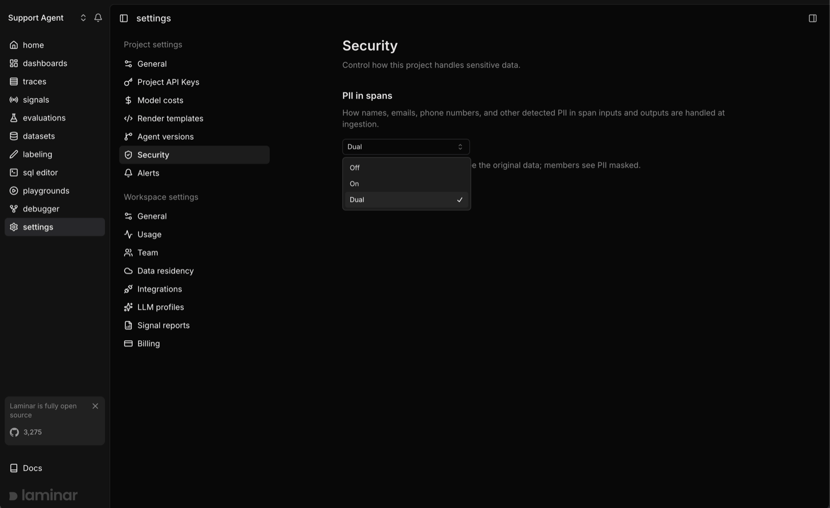The height and width of the screenshot is (508, 830).
Task: Open notifications bell icon
Action: [98, 18]
